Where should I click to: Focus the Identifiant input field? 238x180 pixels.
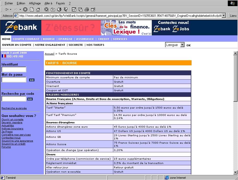click(x=14, y=69)
